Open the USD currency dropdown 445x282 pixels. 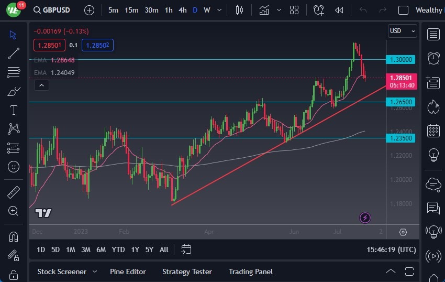tap(402, 31)
